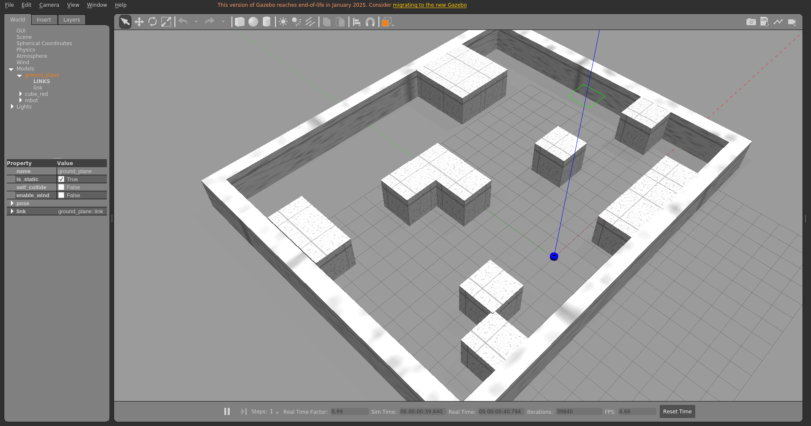Screen dimensions: 811x426
Task: Insert a cylinder shape
Action: coord(267,22)
